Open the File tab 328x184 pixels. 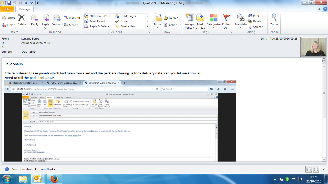click(x=7, y=9)
